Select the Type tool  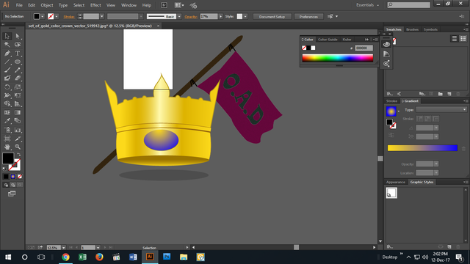(x=18, y=54)
